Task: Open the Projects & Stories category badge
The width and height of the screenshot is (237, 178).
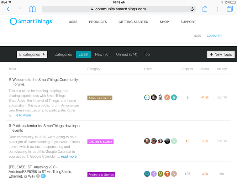Action: tap(101, 174)
